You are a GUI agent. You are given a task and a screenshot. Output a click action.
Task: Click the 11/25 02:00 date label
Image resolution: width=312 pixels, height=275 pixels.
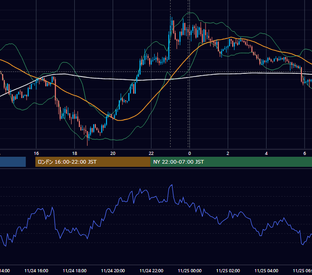[228, 270]
